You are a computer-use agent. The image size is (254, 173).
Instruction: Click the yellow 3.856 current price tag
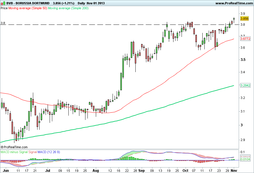(x=244, y=18)
